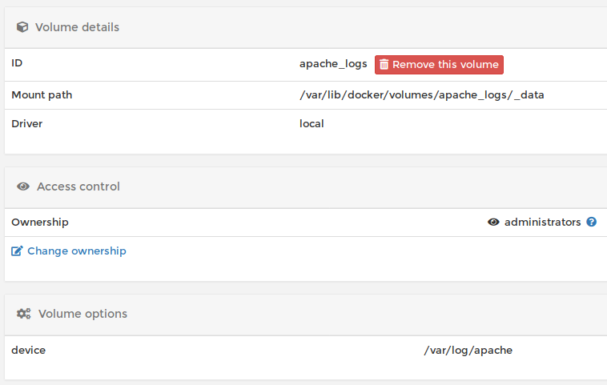Click the trash icon on the Remove button
The width and height of the screenshot is (607, 385).
click(x=384, y=65)
